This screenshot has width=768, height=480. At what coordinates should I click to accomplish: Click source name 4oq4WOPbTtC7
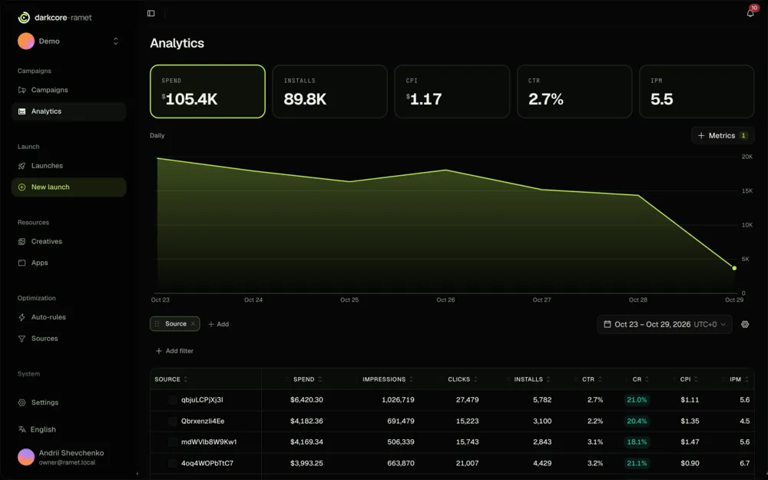[x=207, y=463]
